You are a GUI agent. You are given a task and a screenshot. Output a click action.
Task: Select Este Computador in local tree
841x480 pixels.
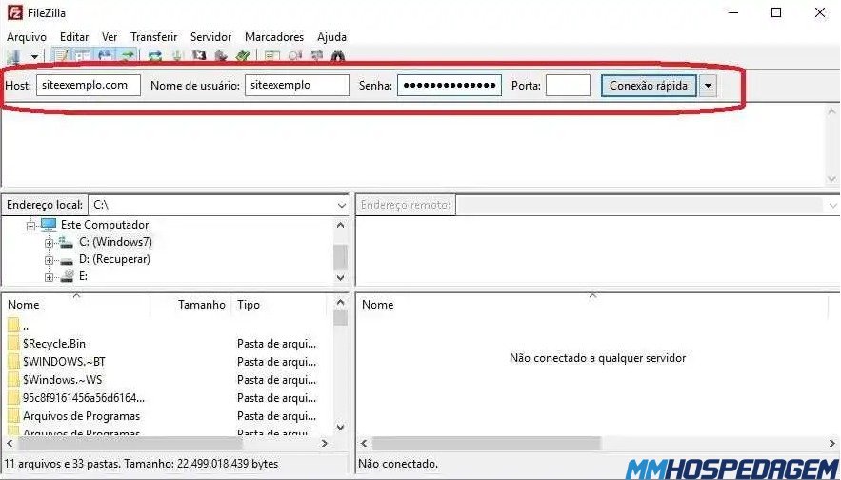(105, 225)
